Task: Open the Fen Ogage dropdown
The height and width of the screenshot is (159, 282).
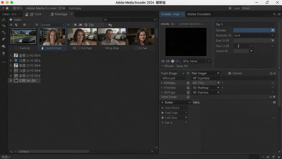Action: [x=205, y=73]
